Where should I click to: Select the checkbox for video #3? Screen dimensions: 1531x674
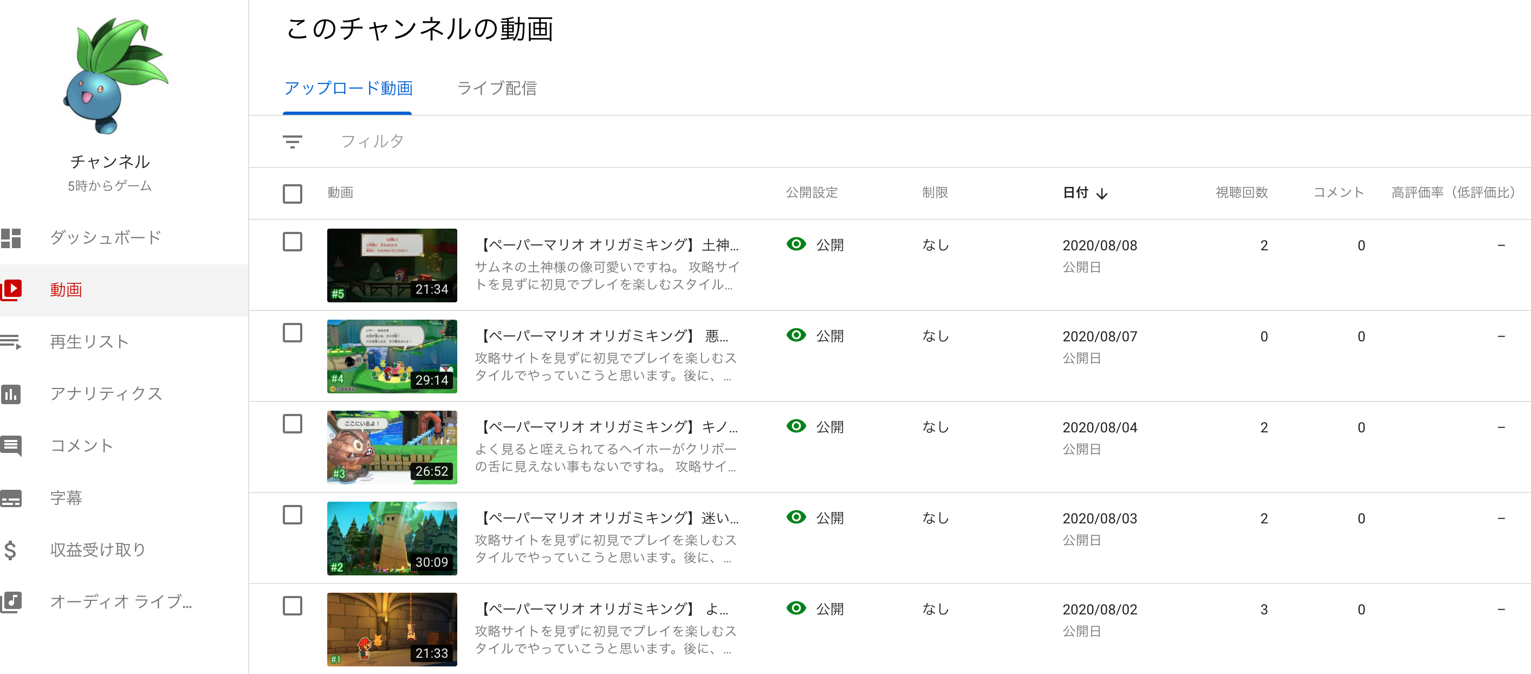292,423
